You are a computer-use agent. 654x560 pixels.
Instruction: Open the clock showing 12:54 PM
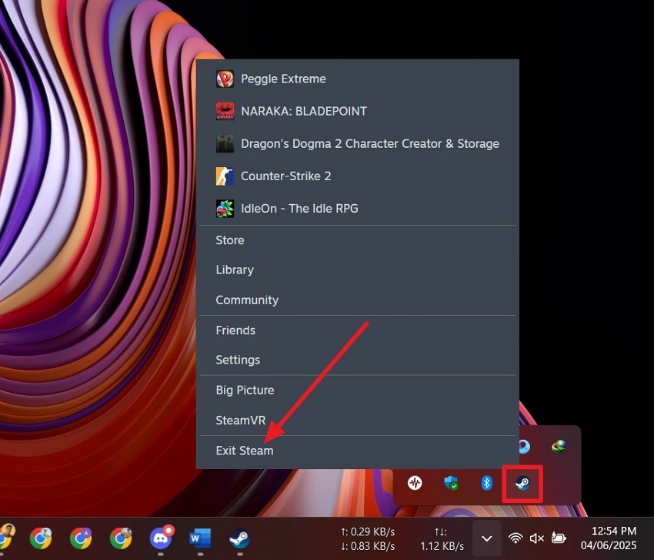coord(609,538)
